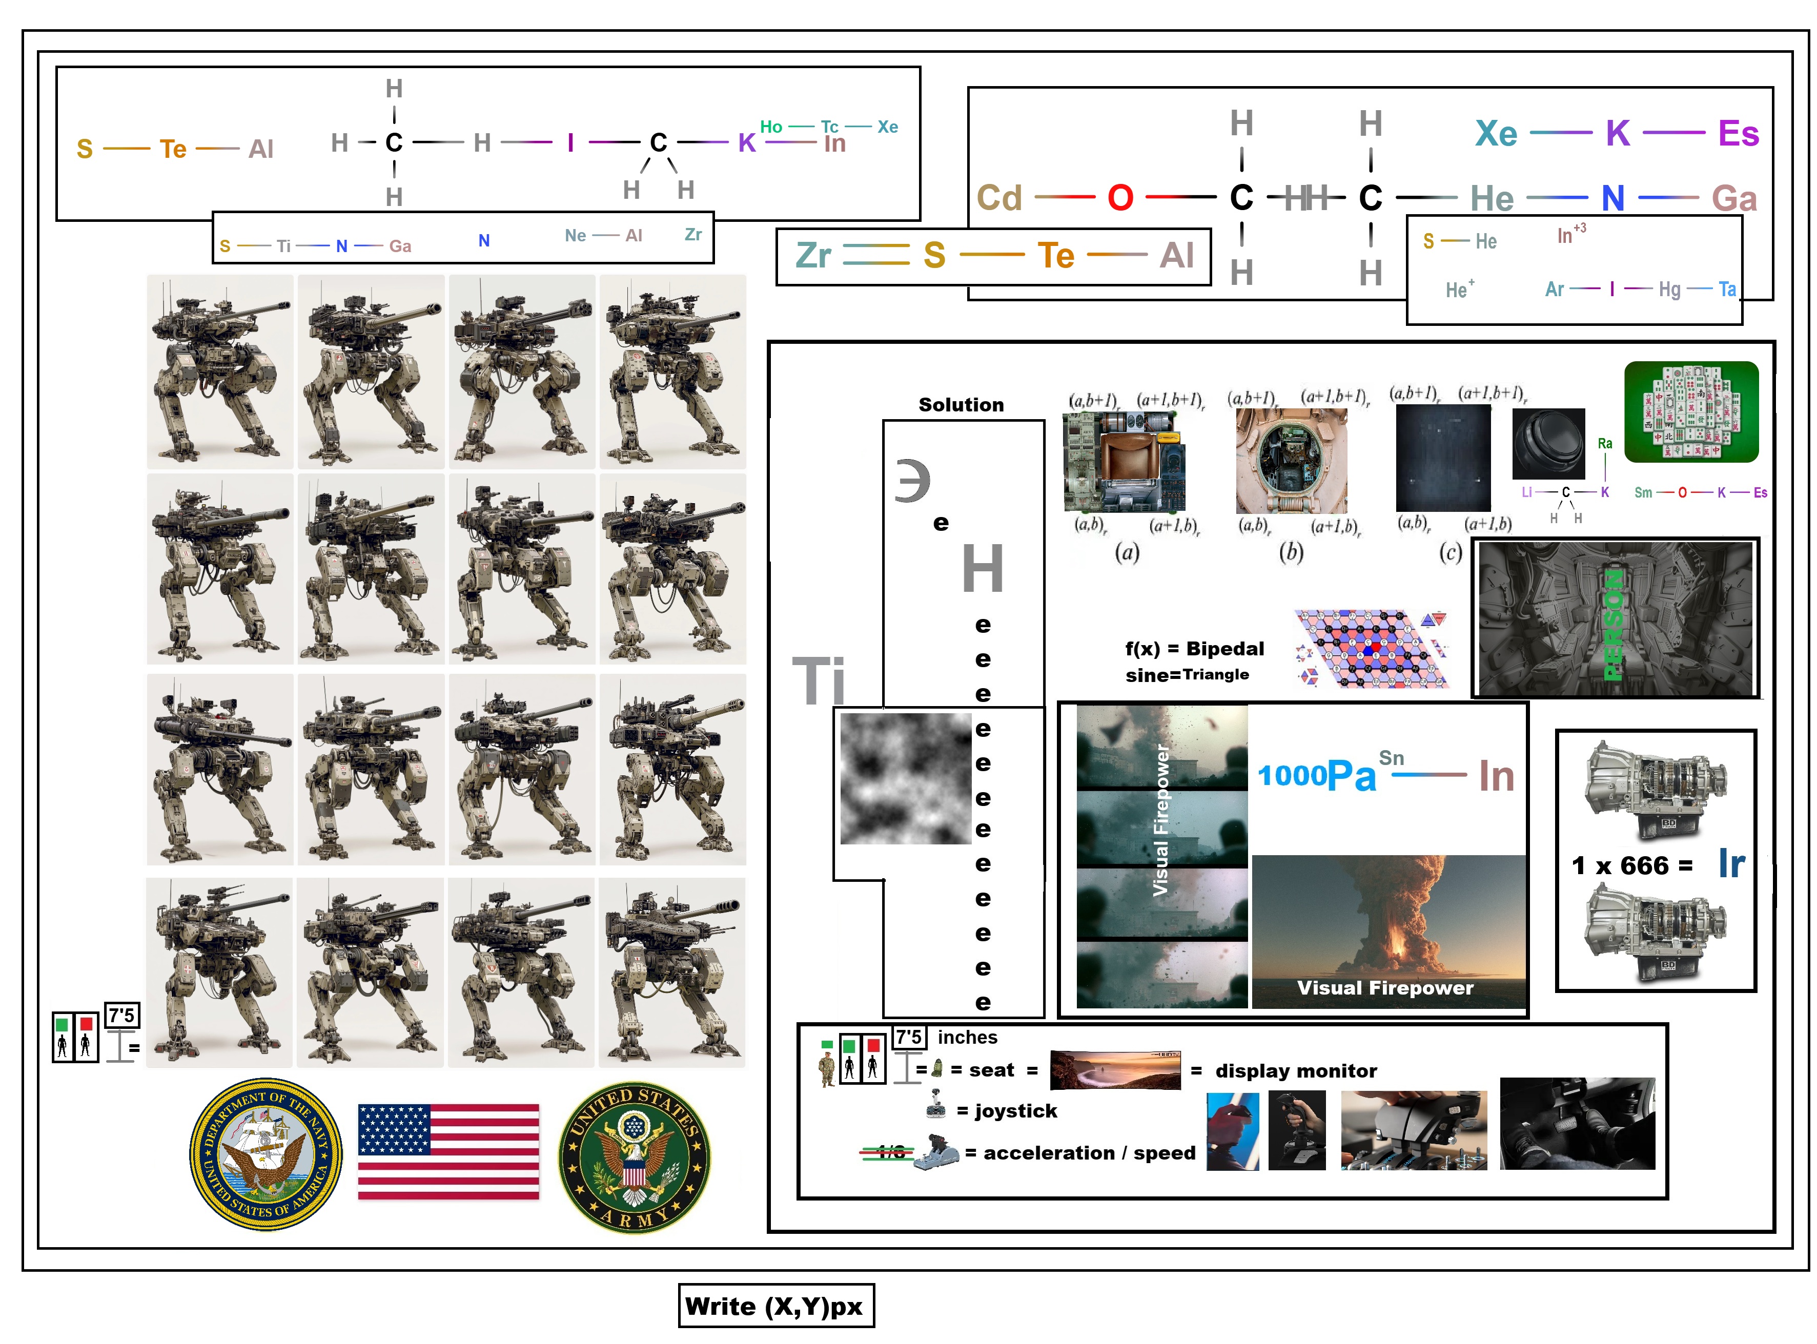Click the car pedals photo
This screenshot has width=1817, height=1344.
pyautogui.click(x=1577, y=1124)
